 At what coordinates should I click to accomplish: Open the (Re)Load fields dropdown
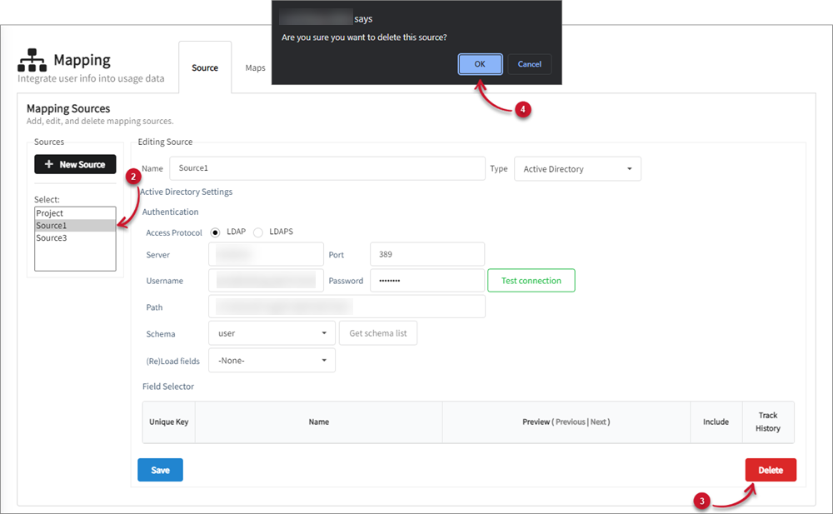[272, 361]
